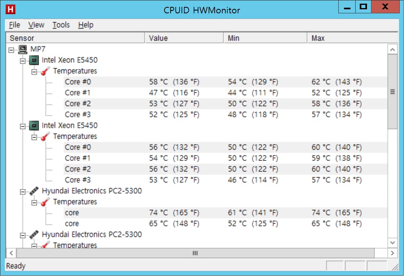Screen dimensions: 405x277
Task: Collapse the first Intel Xeon E5450 node
Action: [x=23, y=61]
